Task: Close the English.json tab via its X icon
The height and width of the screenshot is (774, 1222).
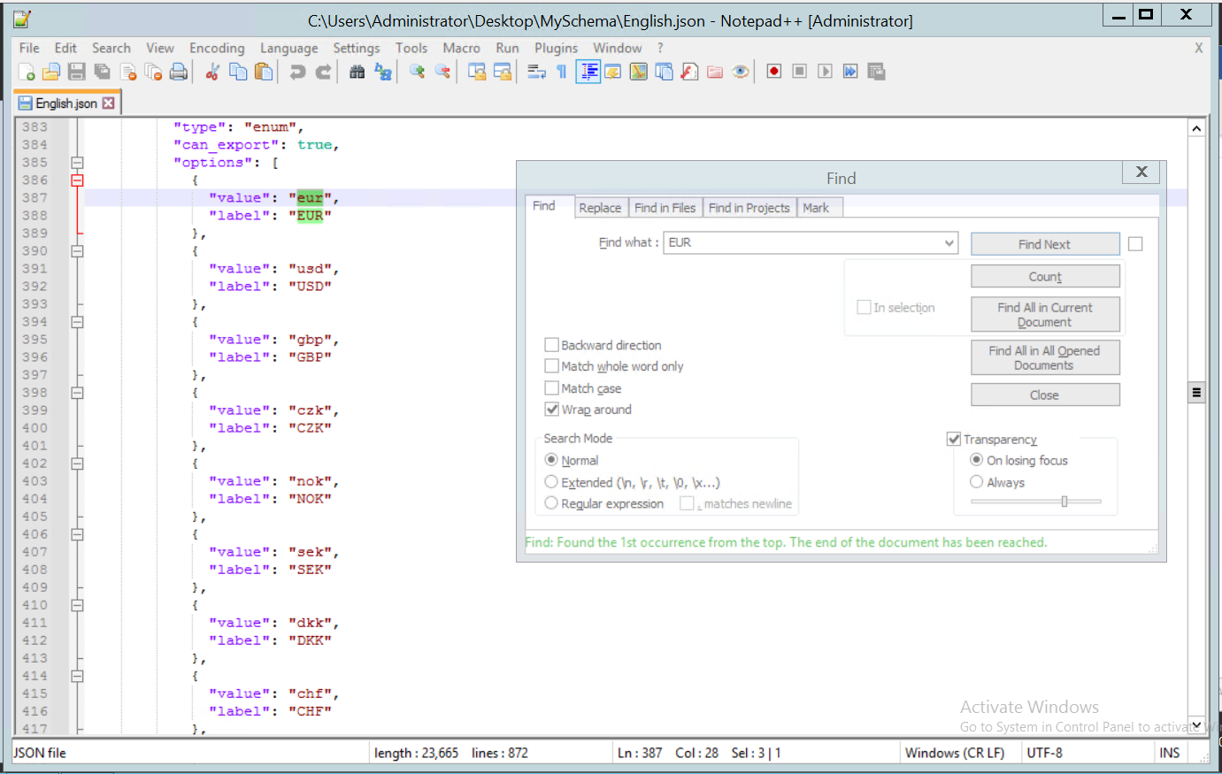Action: [108, 103]
